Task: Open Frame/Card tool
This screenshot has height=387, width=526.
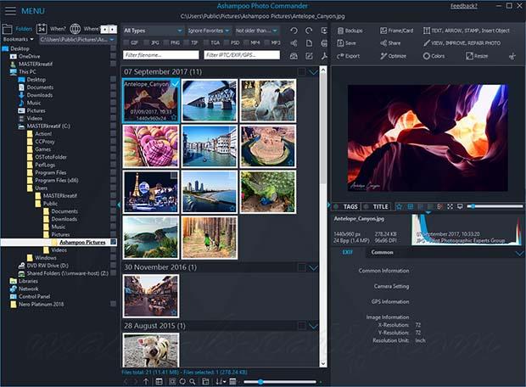Action: point(396,31)
